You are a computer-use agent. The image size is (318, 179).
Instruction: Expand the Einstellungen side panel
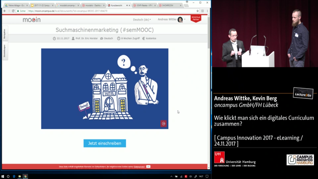tap(5, 51)
